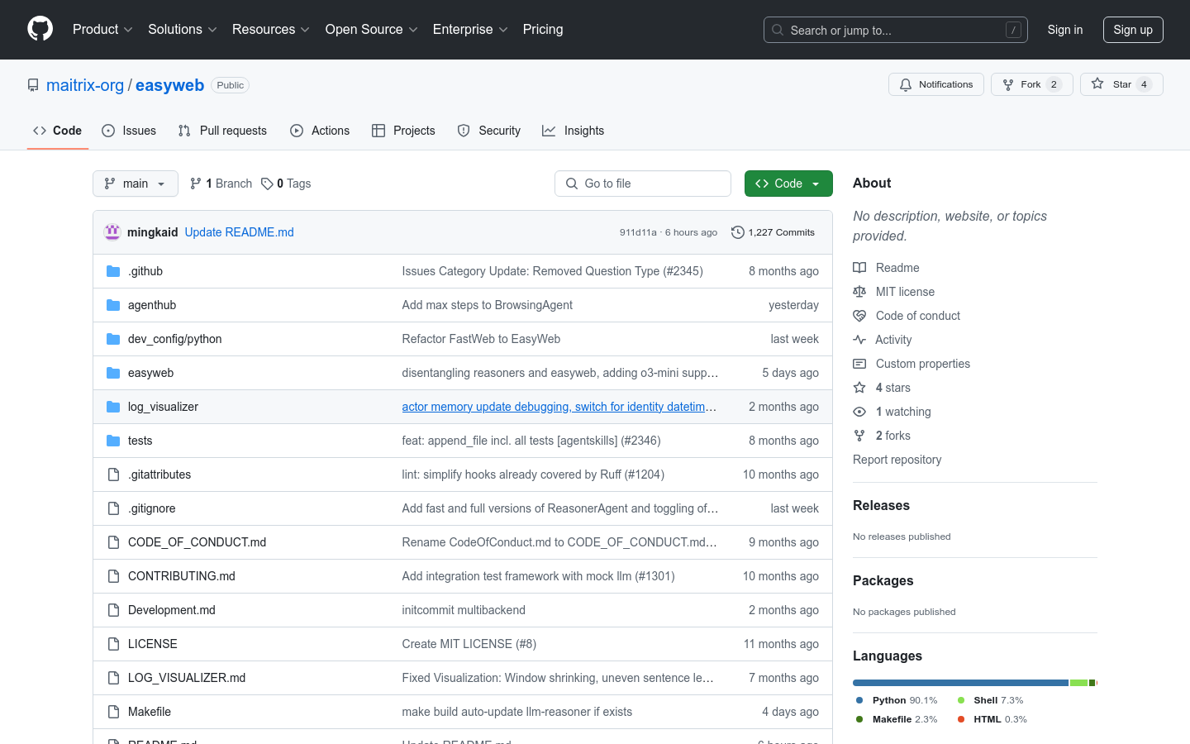Click the 911d11a commit hash
Screen dimensions: 1190x744
click(638, 232)
